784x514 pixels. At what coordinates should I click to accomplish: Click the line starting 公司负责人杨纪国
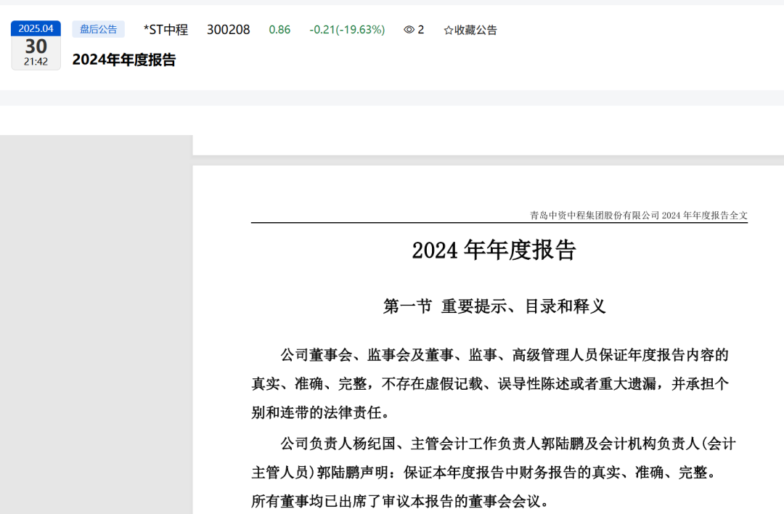(x=507, y=443)
